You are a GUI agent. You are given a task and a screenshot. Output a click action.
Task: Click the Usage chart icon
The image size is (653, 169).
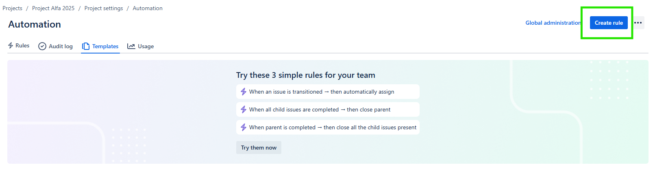pyautogui.click(x=131, y=46)
